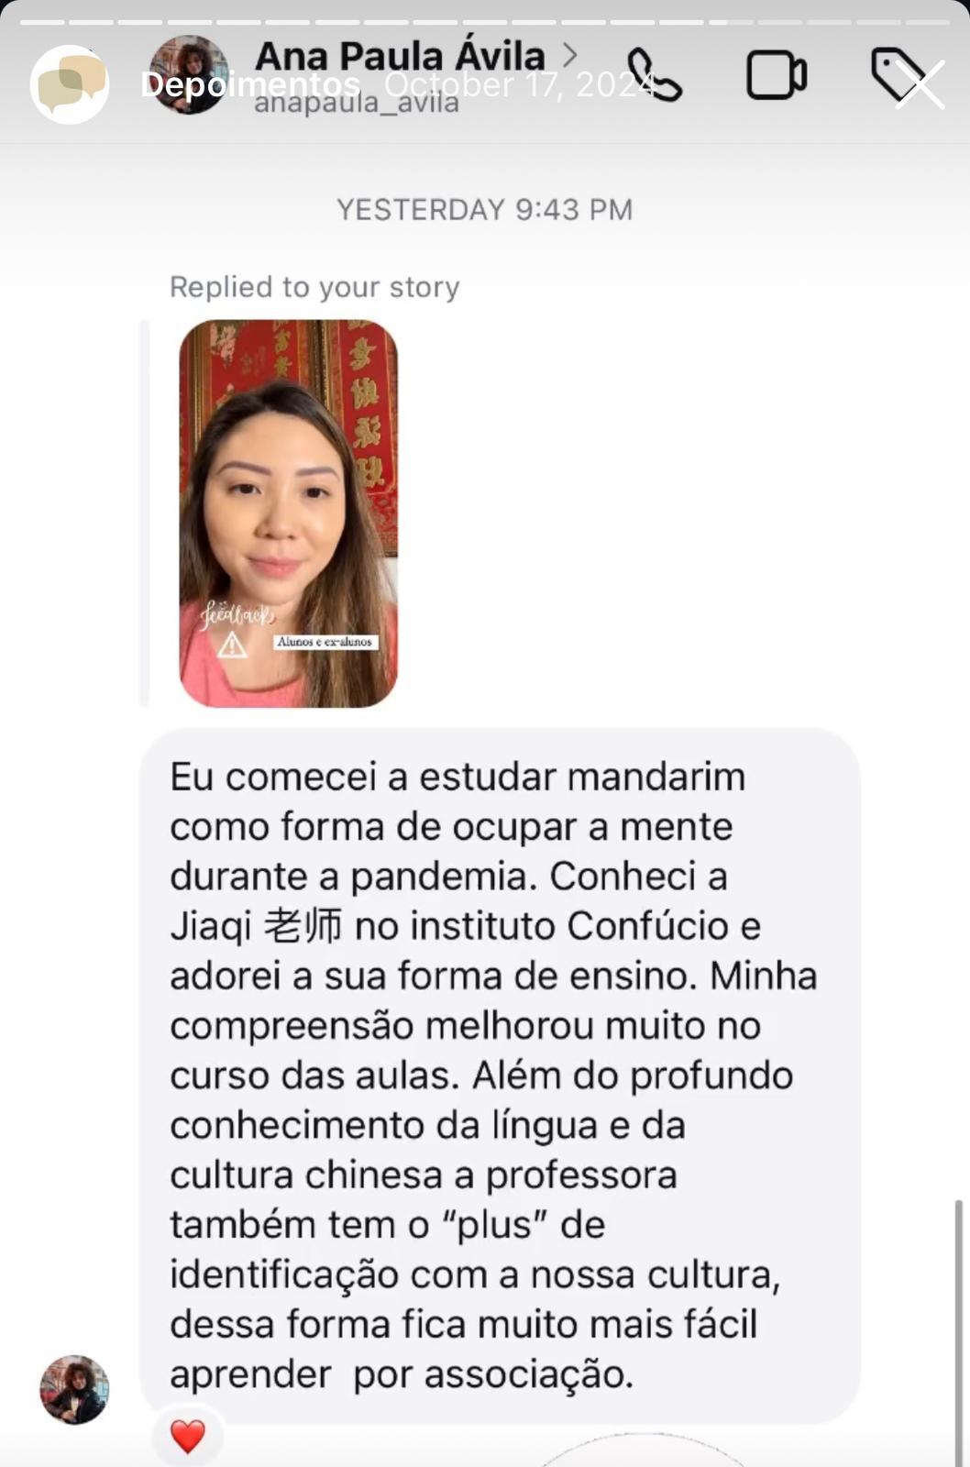Click the mandarim testimonial message bubble
The width and height of the screenshot is (970, 1467).
(x=500, y=1075)
